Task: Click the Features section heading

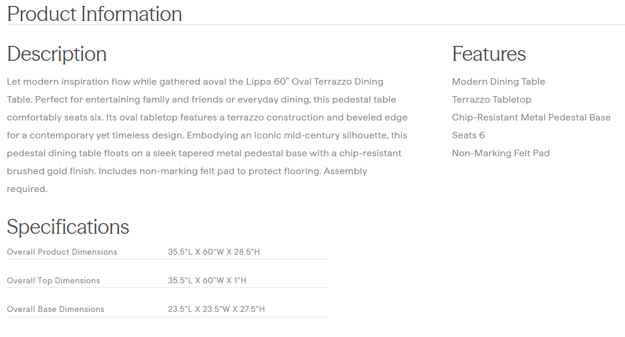Action: coord(488,54)
